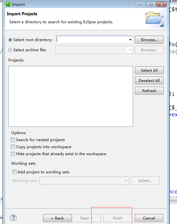The width and height of the screenshot is (177, 224).
Task: Open the archive file dropdown arrow
Action: pos(130,50)
